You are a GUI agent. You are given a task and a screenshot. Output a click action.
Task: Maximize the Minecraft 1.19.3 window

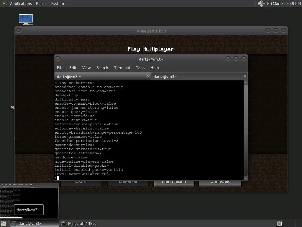point(276,30)
